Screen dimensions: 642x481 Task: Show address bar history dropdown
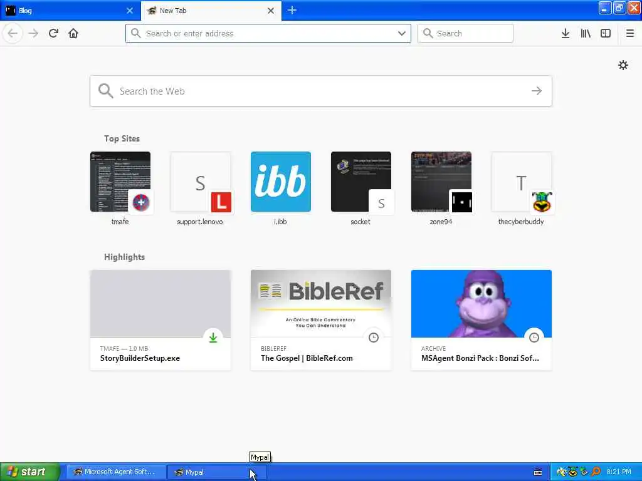[402, 33]
